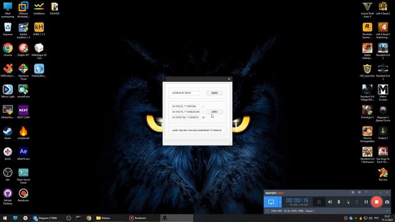
Task: Click the first coordinates text field
Action: 186,107
